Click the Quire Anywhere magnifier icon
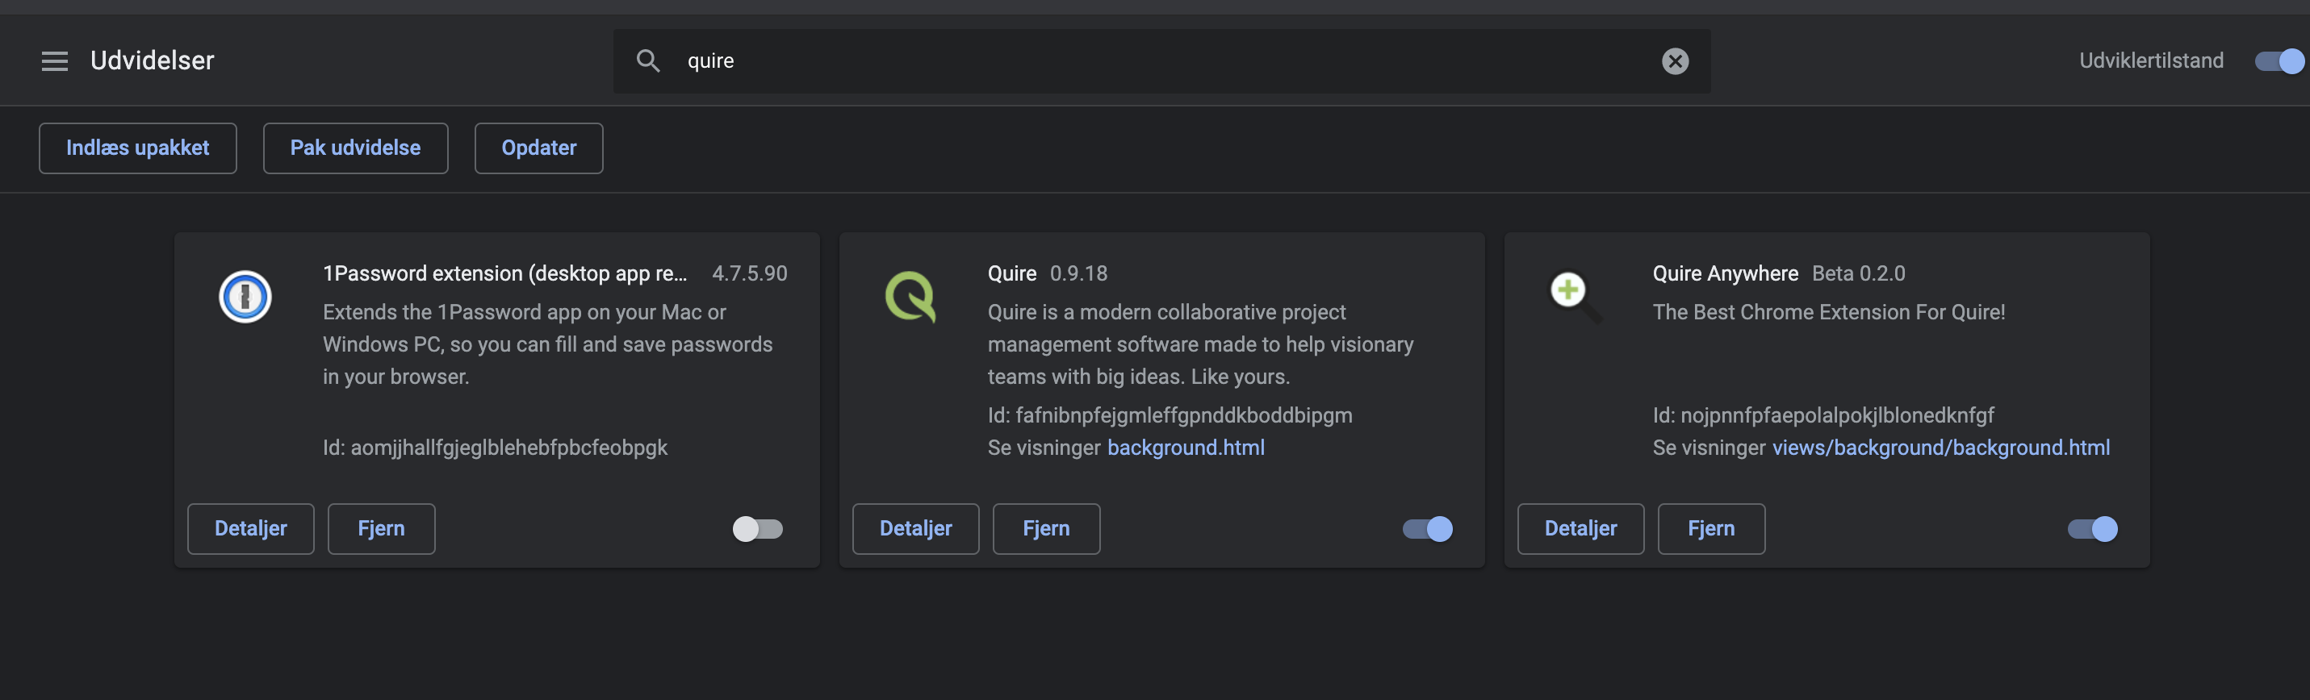2310x700 pixels. coord(1576,297)
